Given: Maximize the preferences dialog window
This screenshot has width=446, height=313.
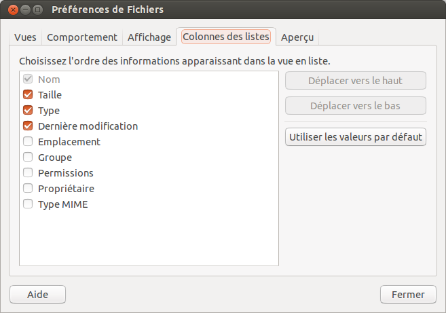Looking at the screenshot, I should (38, 10).
